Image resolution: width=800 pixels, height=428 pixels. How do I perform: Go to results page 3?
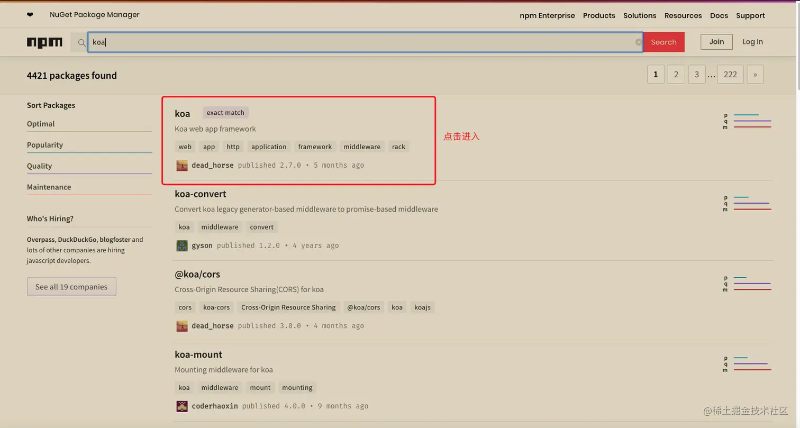tap(697, 75)
